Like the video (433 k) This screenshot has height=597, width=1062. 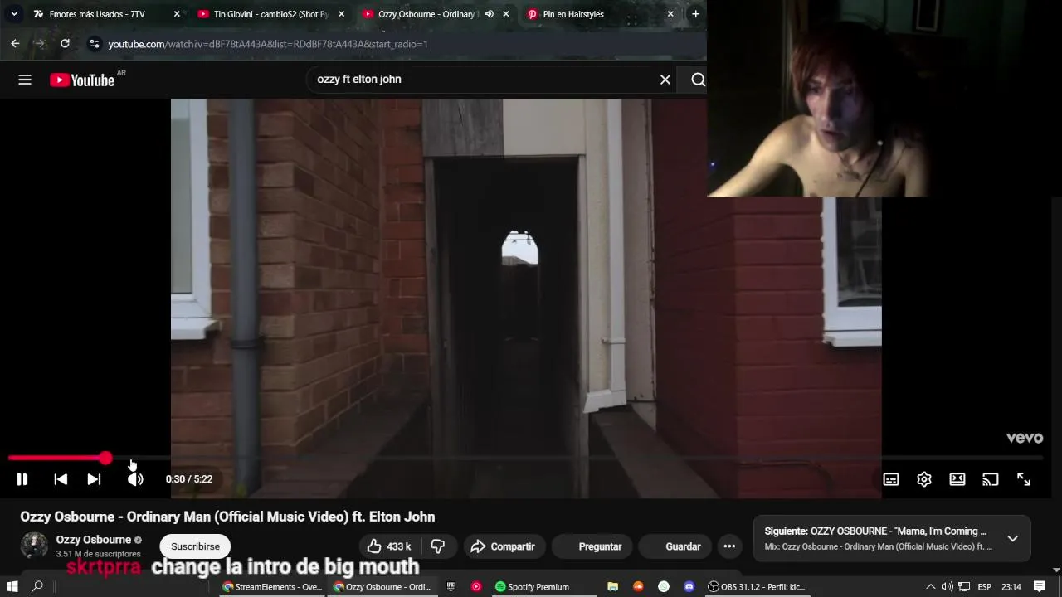coord(389,546)
